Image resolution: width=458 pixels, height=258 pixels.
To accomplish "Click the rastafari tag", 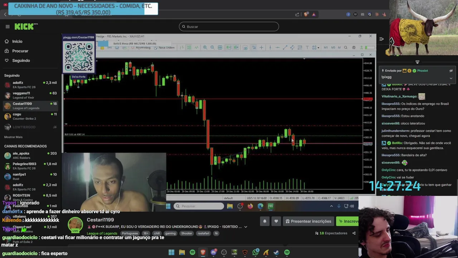I will coord(203,233).
